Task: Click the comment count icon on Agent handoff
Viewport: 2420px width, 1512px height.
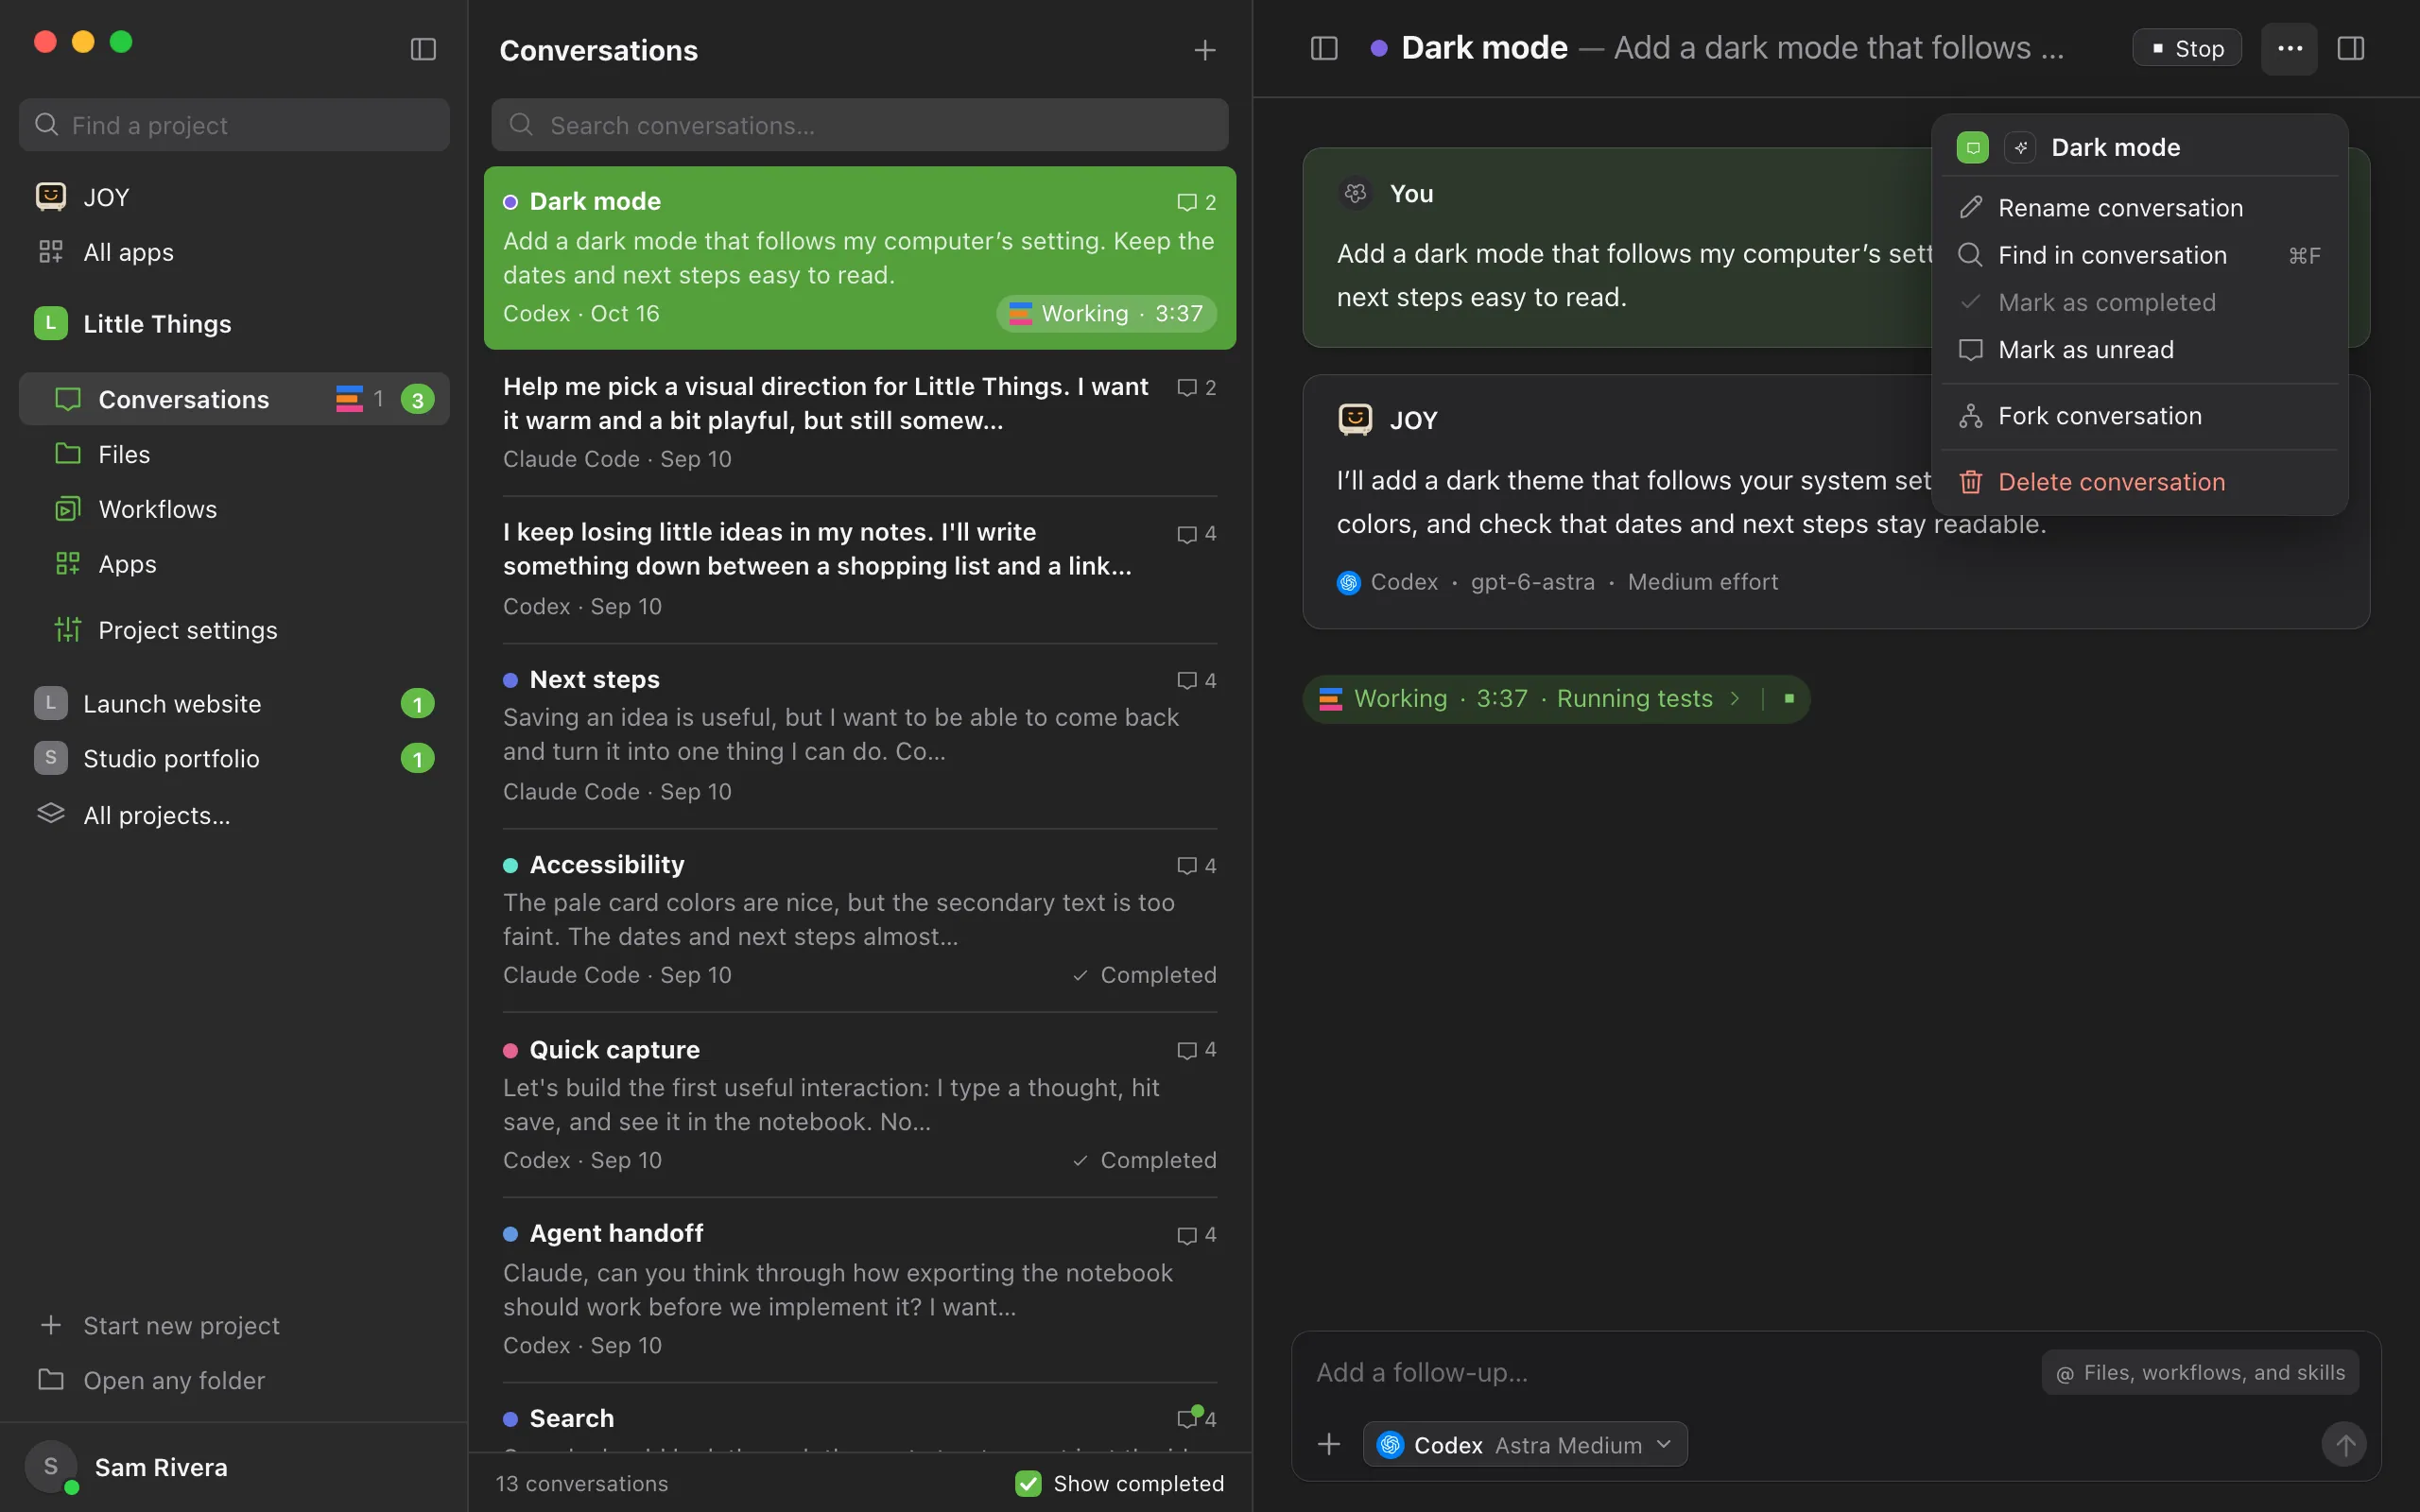Action: pyautogui.click(x=1187, y=1235)
